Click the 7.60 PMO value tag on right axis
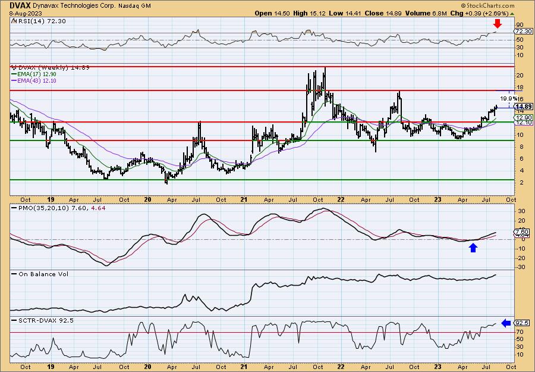535x372 pixels. click(523, 232)
